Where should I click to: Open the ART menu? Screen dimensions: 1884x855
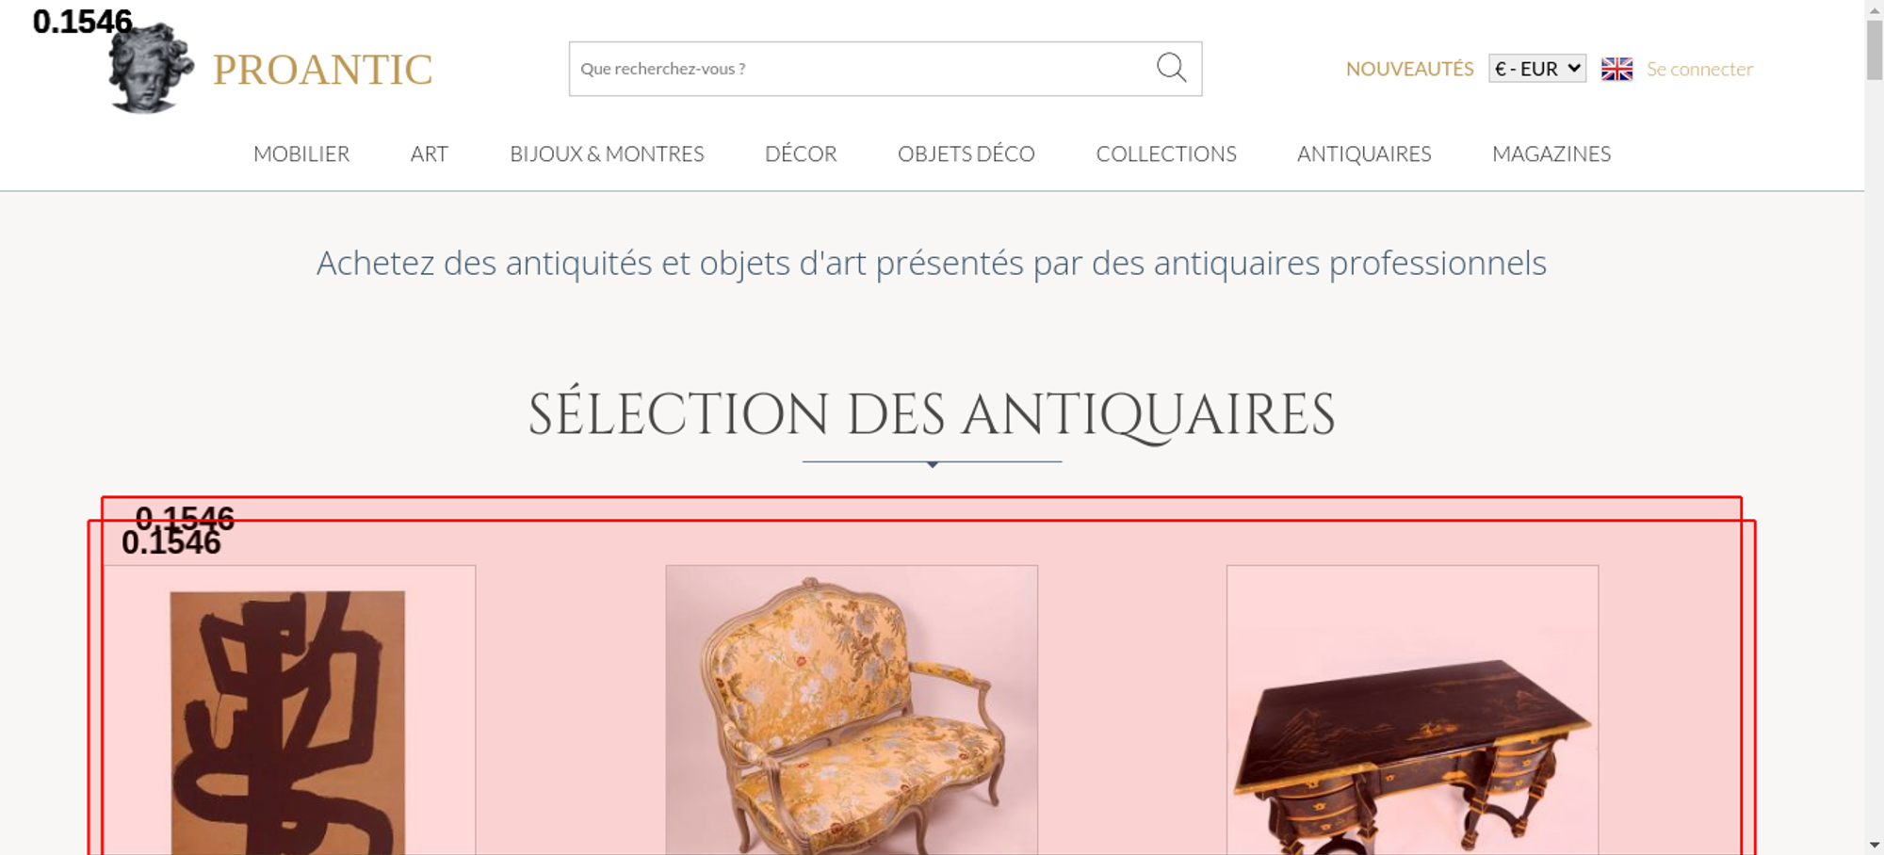click(430, 153)
